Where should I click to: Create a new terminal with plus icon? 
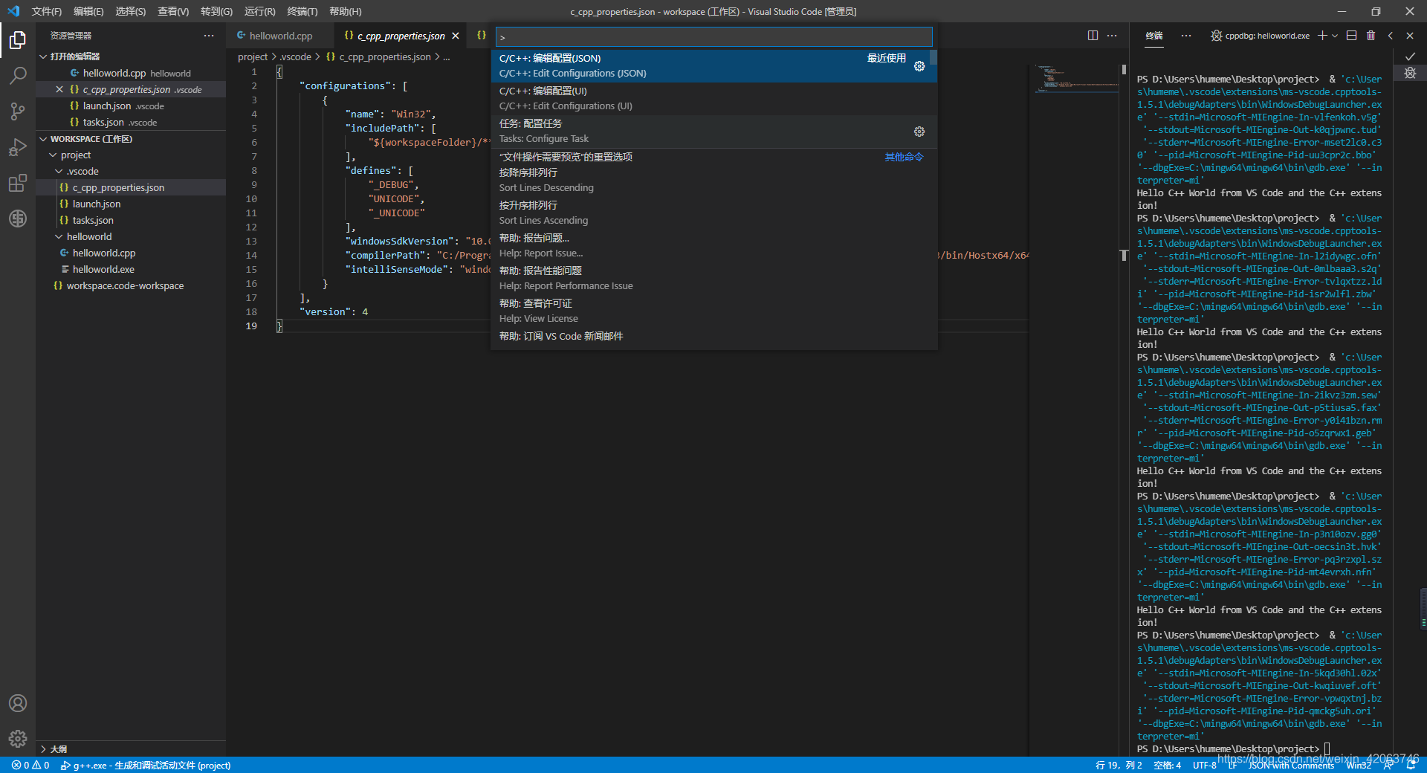tap(1322, 36)
